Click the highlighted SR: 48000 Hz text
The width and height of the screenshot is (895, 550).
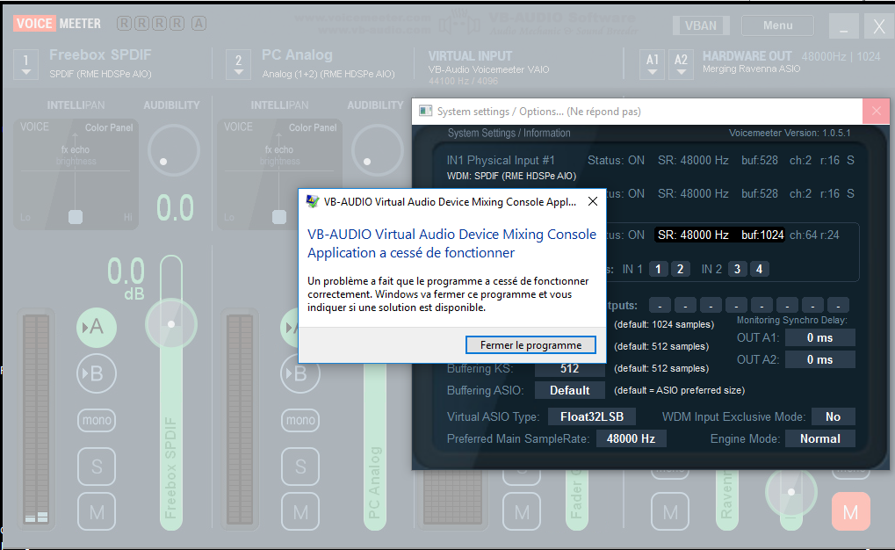click(x=693, y=235)
